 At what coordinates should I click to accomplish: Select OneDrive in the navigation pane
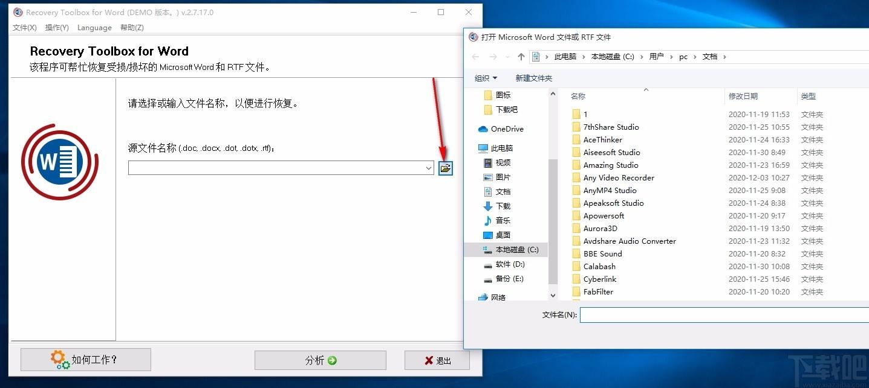coord(507,129)
